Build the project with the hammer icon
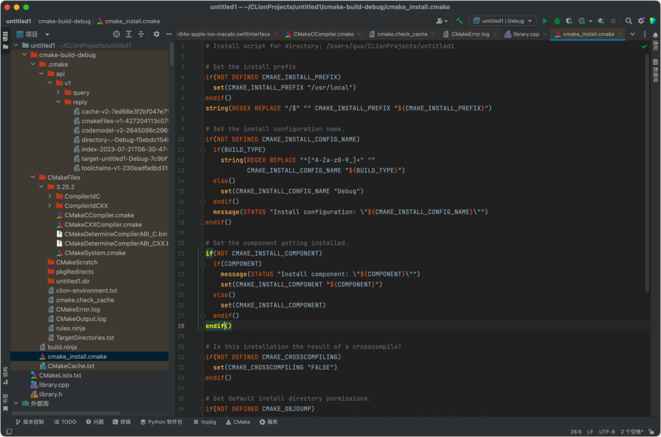 (x=459, y=21)
